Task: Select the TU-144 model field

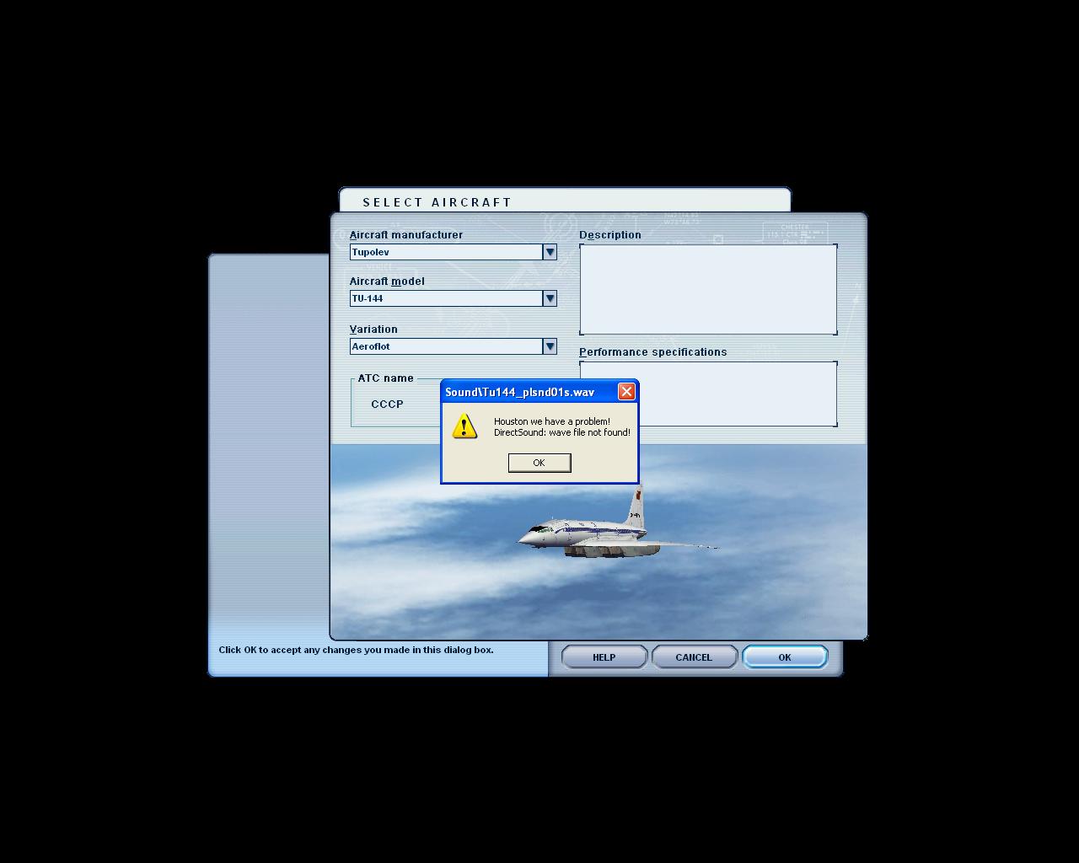Action: point(446,298)
